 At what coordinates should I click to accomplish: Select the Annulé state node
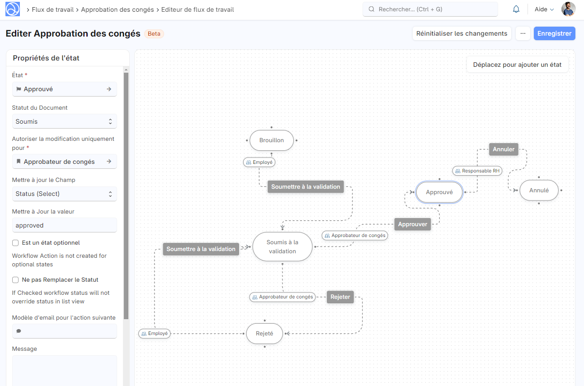click(539, 191)
